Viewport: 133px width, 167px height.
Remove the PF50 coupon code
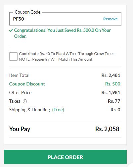point(111,19)
